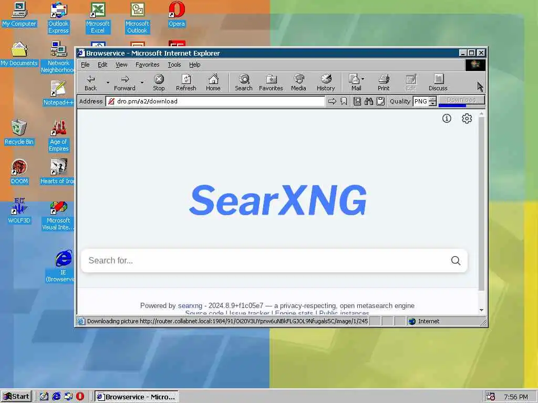
Task: Go to the Home page
Action: 213,83
